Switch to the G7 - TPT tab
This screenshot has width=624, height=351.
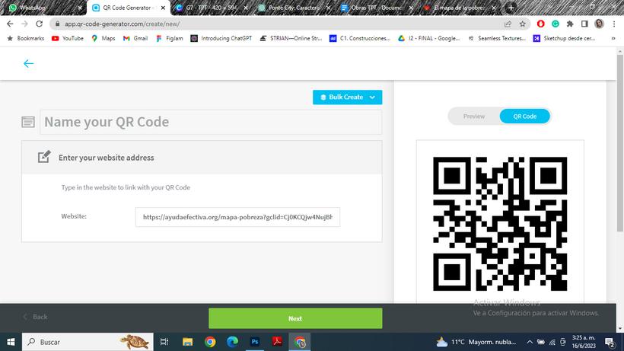(212, 8)
